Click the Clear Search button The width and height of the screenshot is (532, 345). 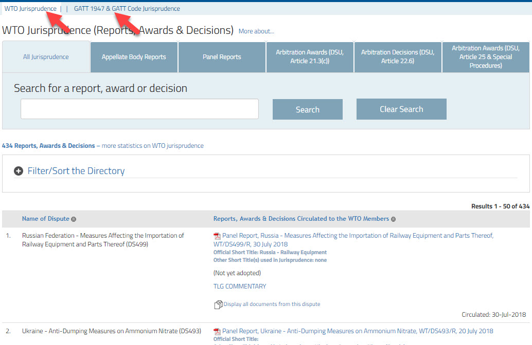pos(401,109)
